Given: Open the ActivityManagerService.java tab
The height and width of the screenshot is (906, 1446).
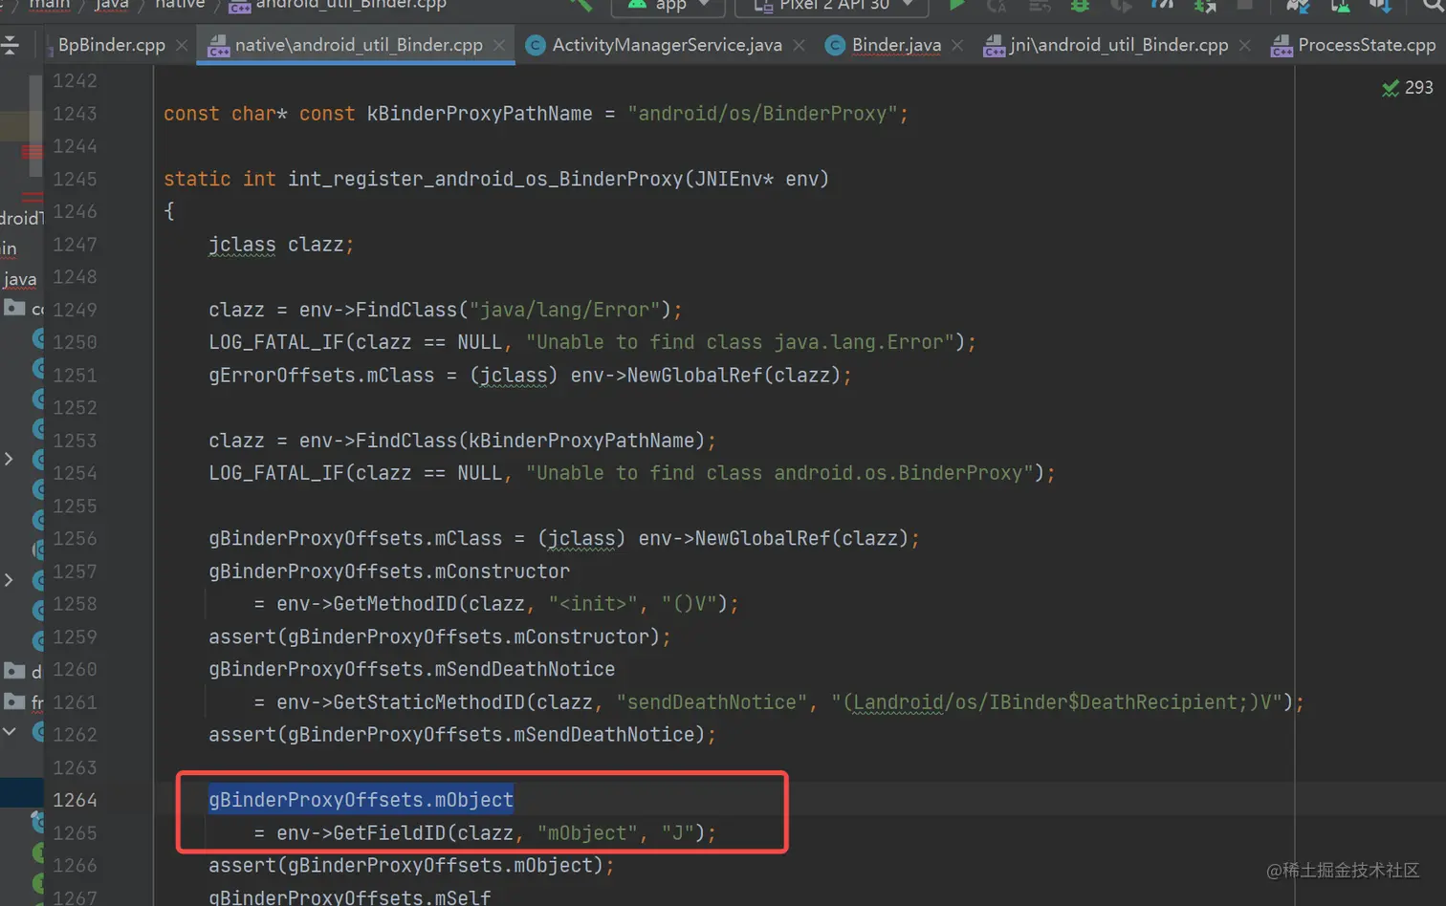Looking at the screenshot, I should (667, 45).
